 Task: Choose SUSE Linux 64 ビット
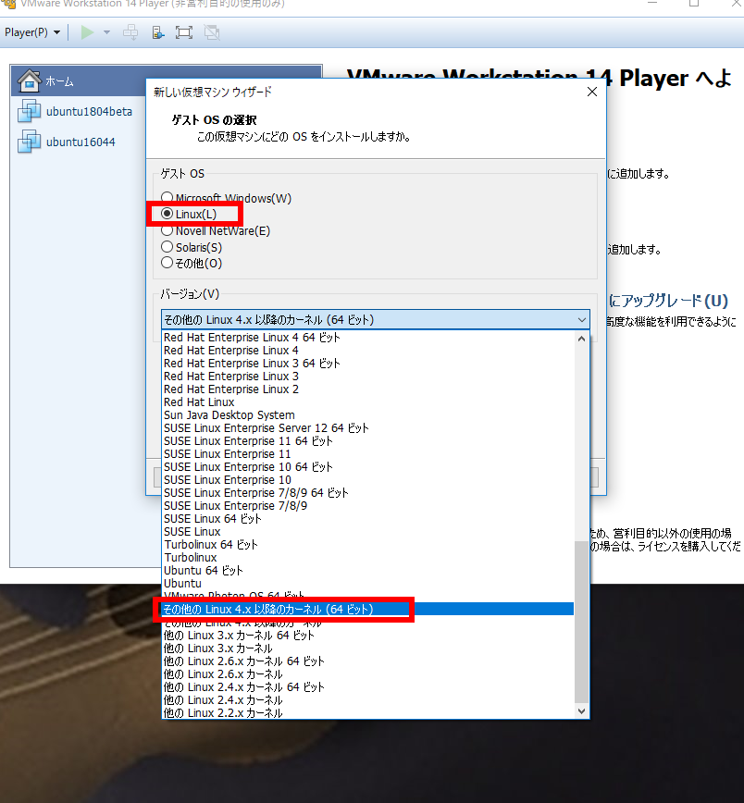368,519
